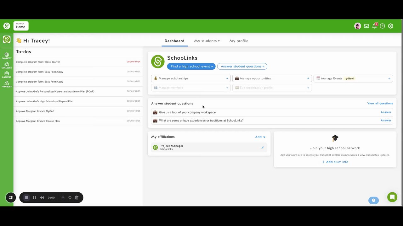Click the graduation cap icon

tap(335, 138)
